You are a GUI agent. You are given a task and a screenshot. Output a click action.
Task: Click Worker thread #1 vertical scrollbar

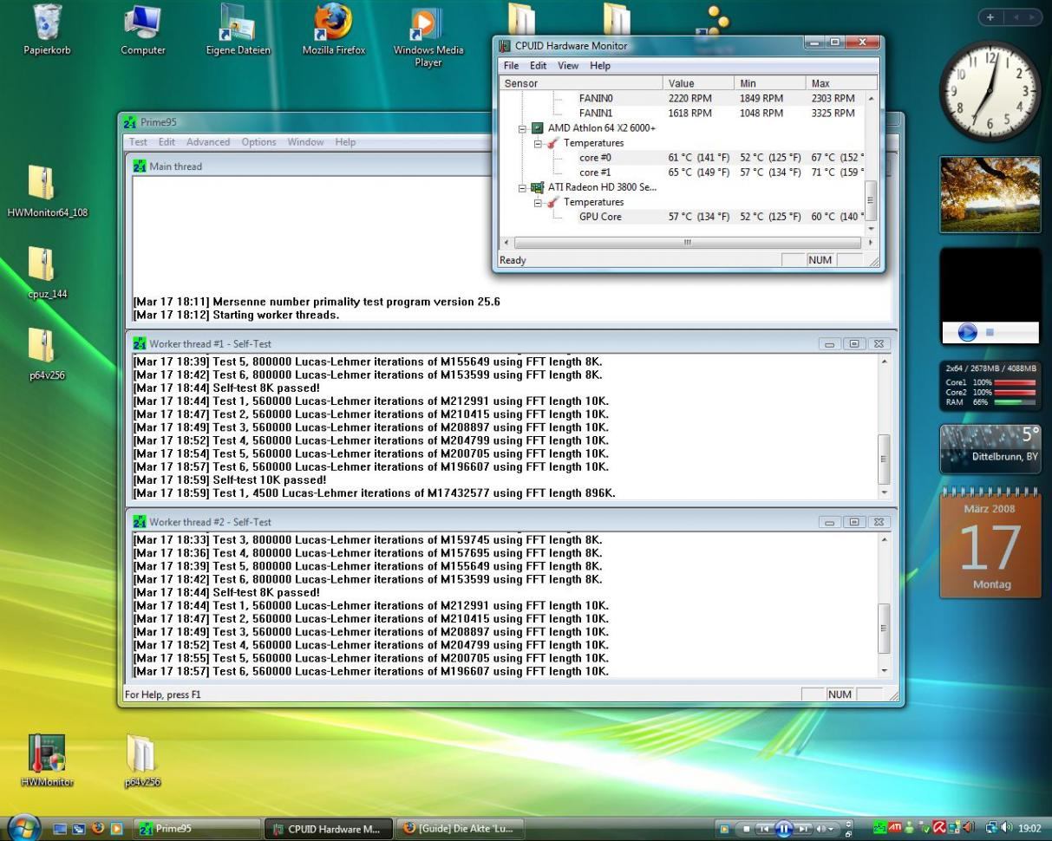click(x=884, y=427)
